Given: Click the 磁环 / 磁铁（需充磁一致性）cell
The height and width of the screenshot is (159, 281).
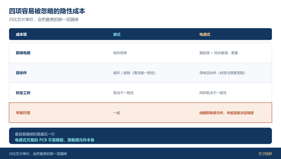Looking at the screenshot, I should 135,73.
